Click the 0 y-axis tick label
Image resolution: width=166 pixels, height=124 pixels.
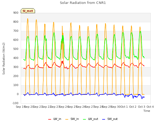[18, 94]
